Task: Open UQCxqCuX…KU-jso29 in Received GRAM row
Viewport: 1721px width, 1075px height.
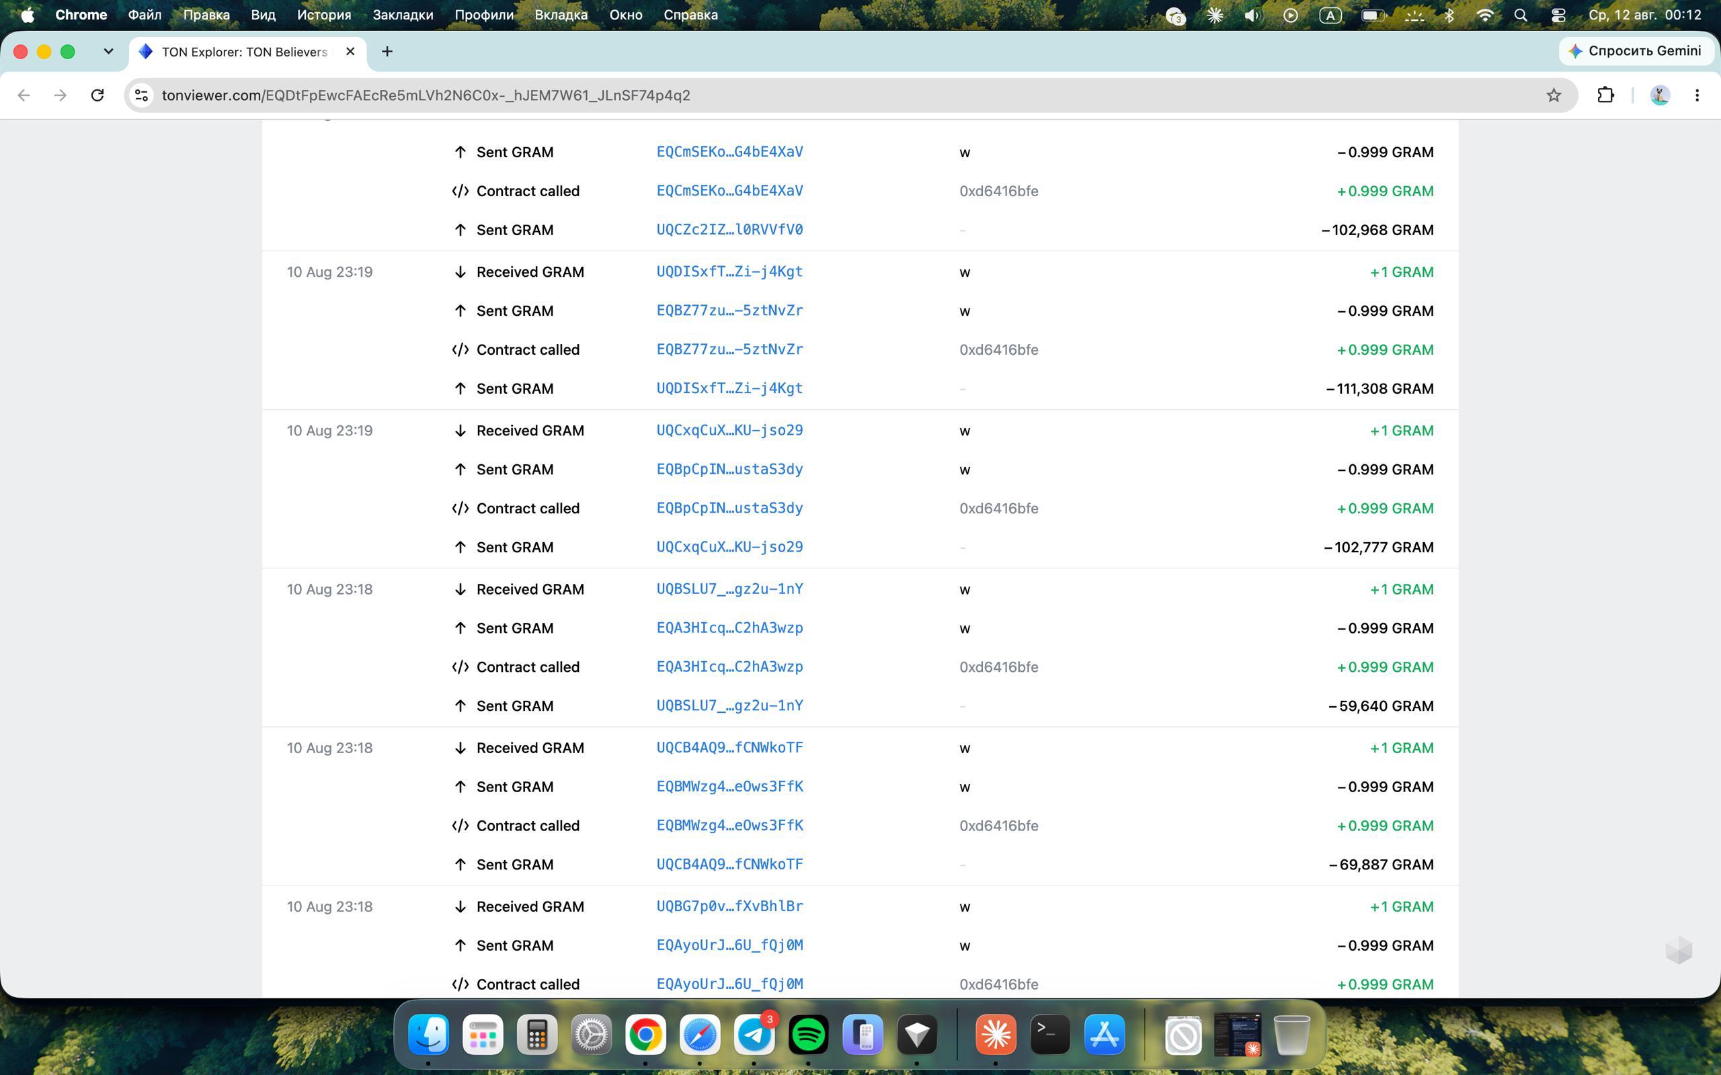Action: [729, 430]
